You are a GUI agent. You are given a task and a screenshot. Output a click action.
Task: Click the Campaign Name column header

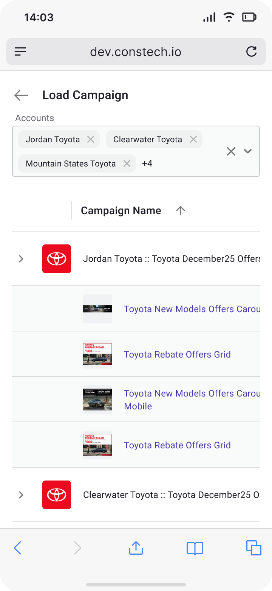[x=121, y=211]
